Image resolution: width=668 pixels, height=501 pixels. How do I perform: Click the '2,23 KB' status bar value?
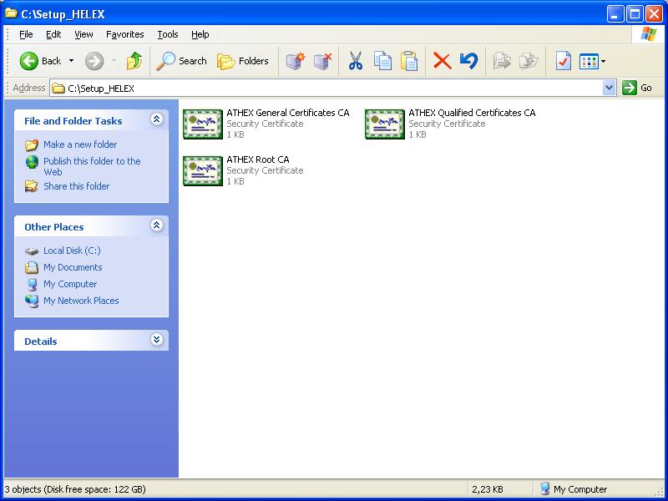tap(488, 489)
